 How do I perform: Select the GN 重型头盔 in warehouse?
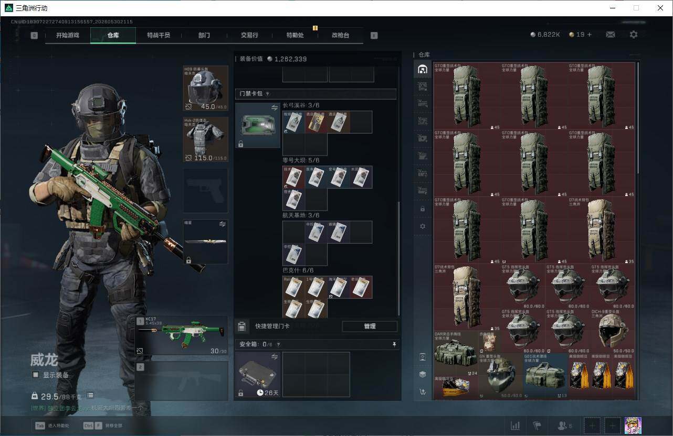(x=500, y=375)
